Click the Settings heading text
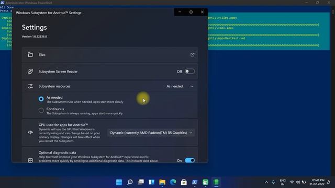Screen dimensions: 335x188 pos(34,27)
